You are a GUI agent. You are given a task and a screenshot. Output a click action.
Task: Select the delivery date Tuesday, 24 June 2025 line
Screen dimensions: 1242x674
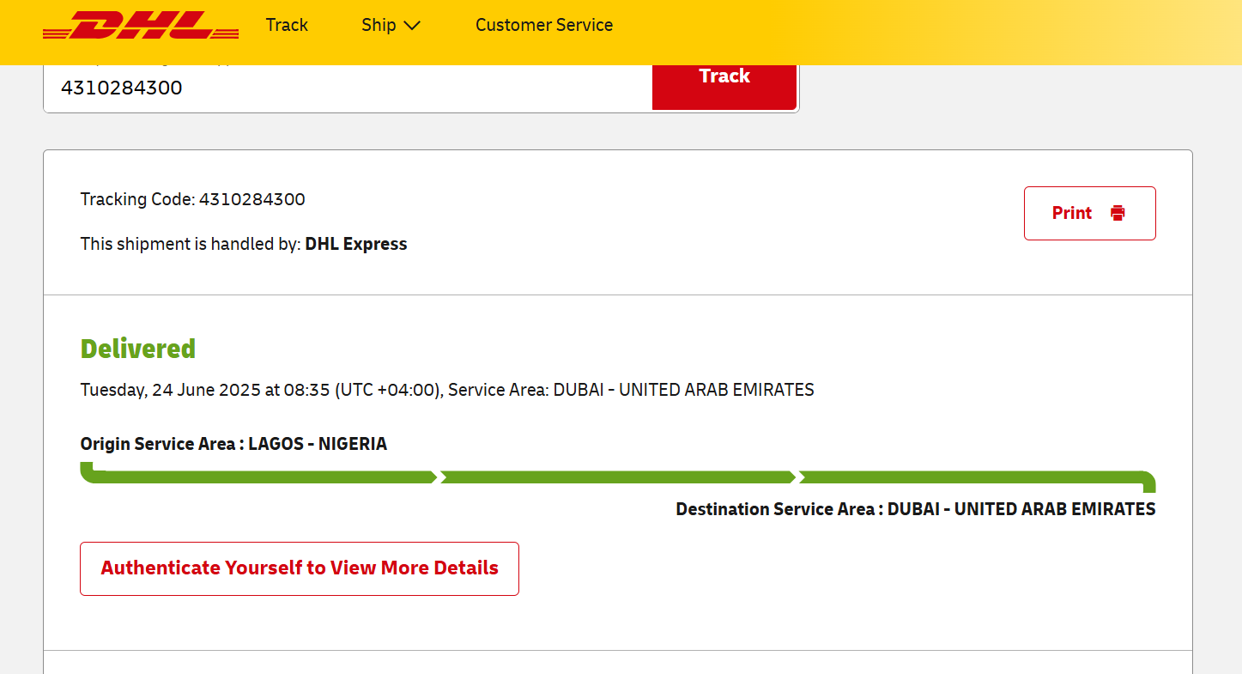coord(447,390)
